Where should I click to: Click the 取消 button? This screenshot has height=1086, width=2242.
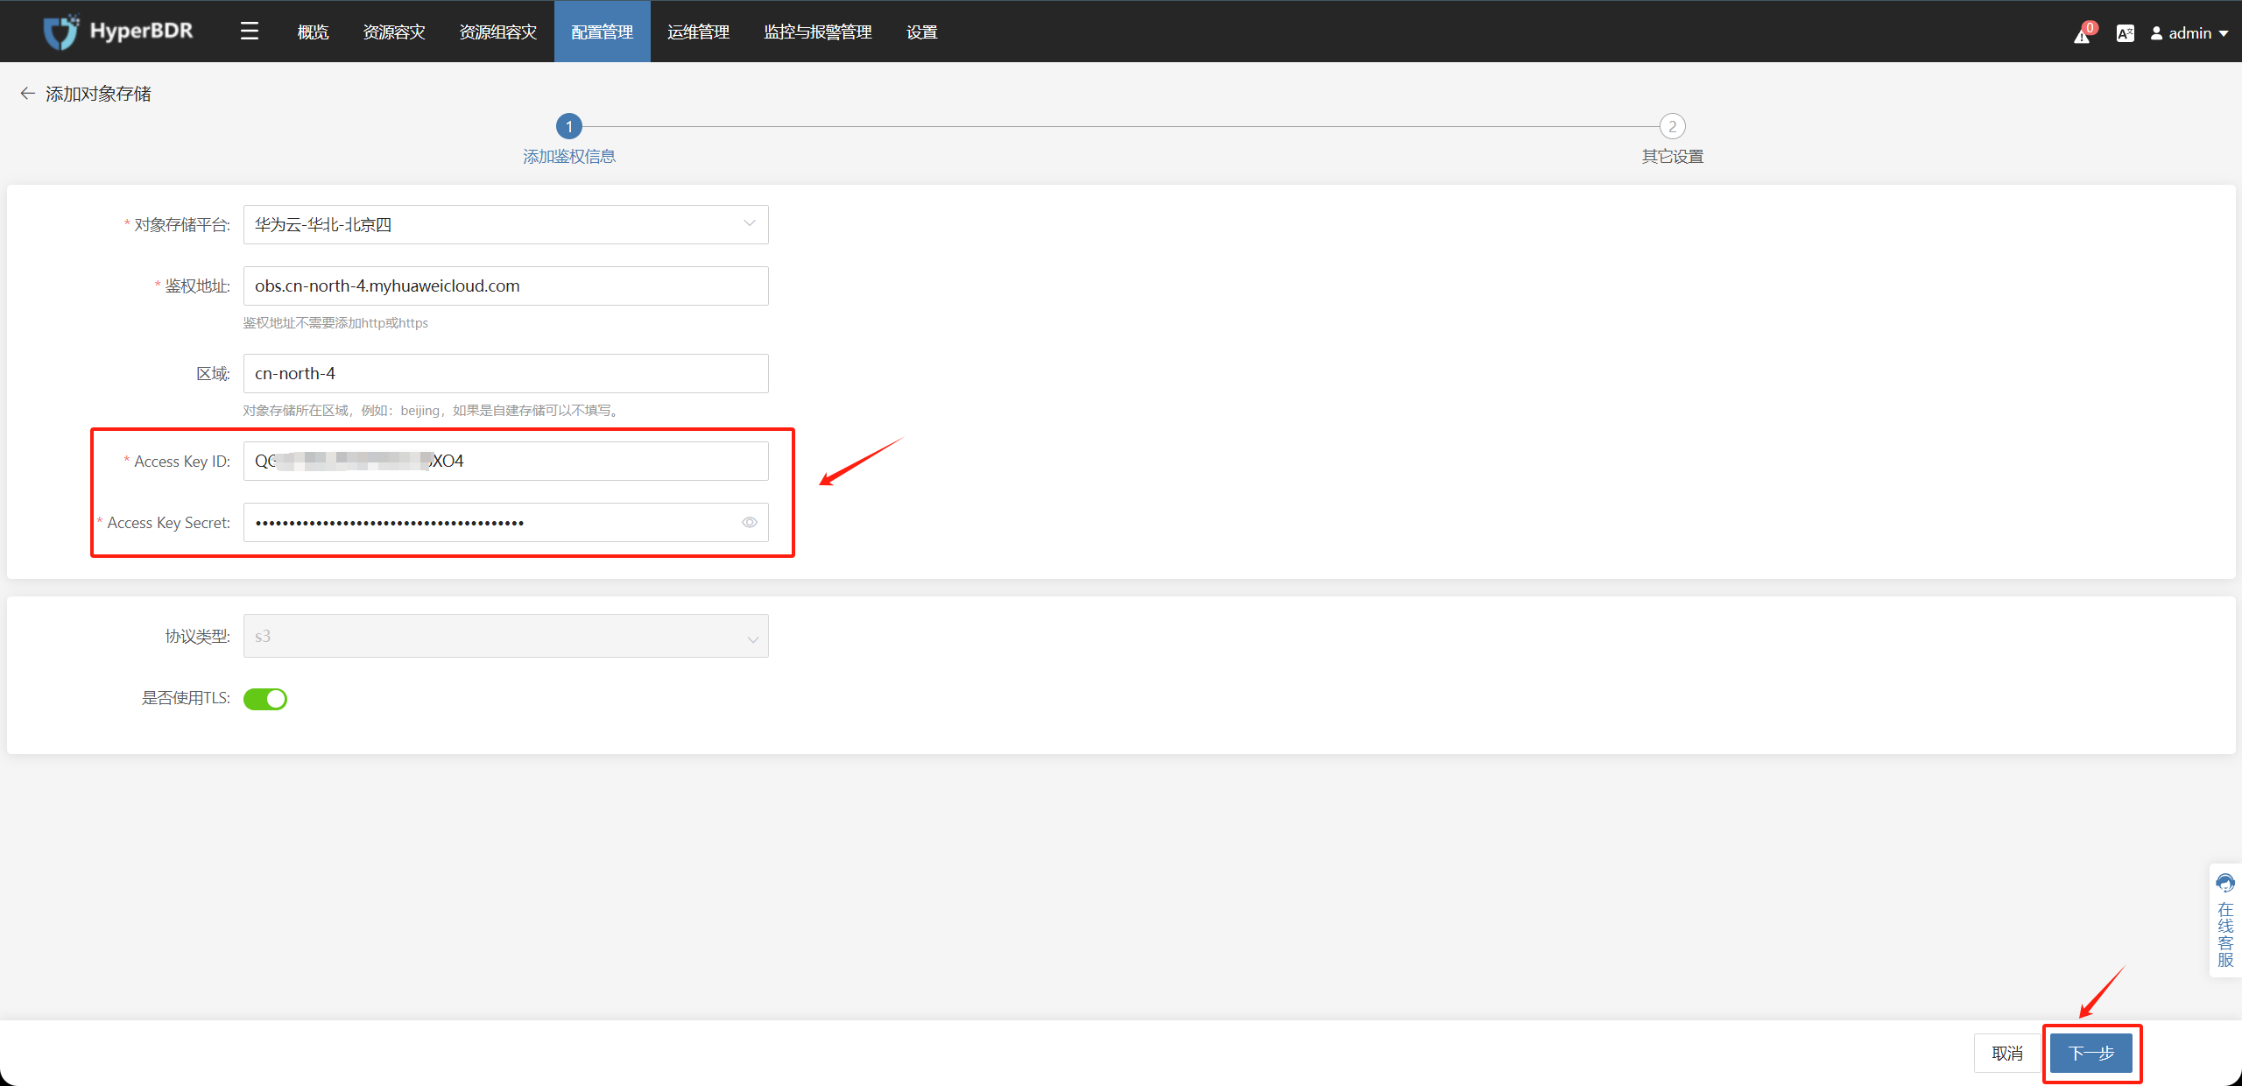2007,1053
